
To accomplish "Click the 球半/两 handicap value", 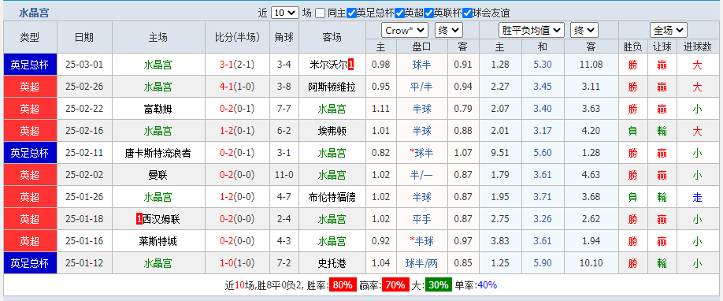I will 421,263.
